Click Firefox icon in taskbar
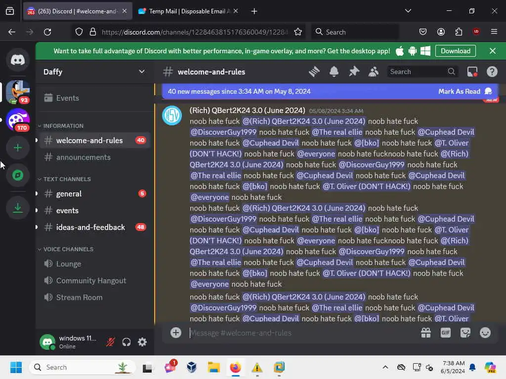 coord(236,367)
